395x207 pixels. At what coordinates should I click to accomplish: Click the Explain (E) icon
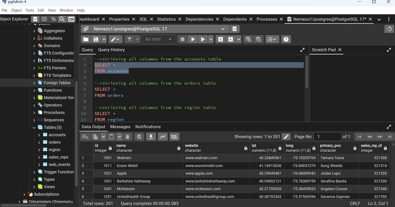pyautogui.click(x=221, y=39)
